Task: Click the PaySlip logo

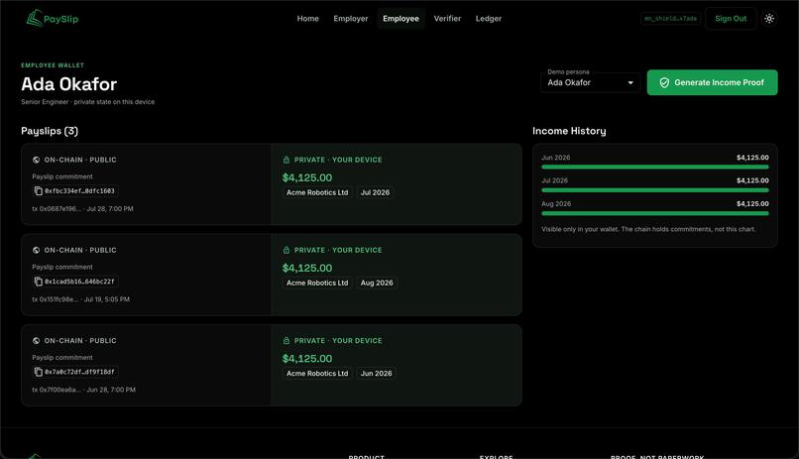Action: click(x=53, y=18)
